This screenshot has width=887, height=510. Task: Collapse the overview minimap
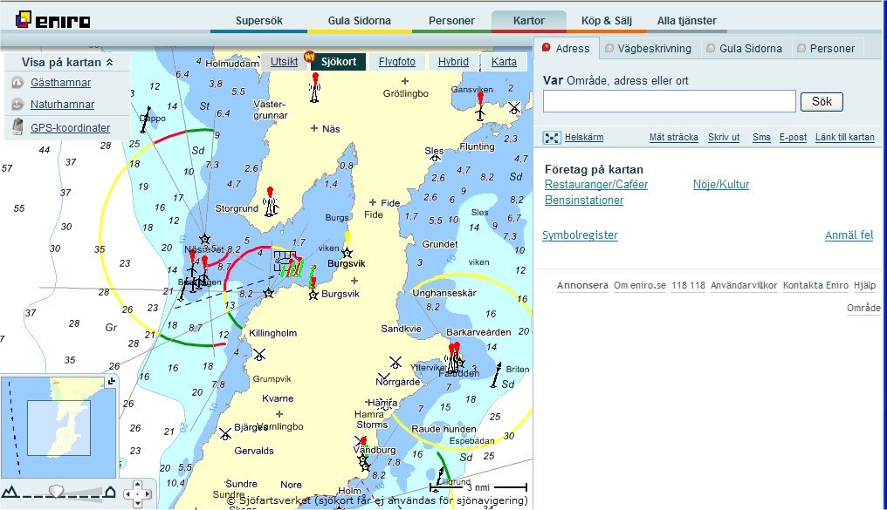[x=111, y=382]
